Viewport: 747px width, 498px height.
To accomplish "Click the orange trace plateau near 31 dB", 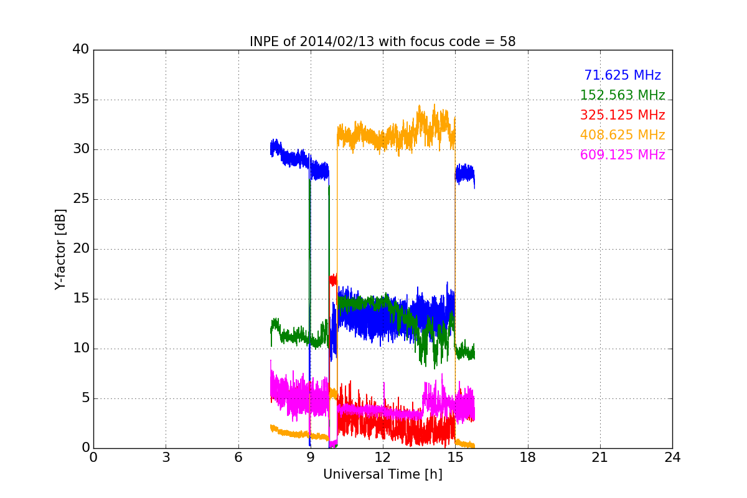I will click(396, 132).
